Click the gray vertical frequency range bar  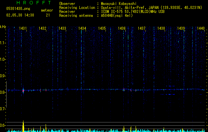click(6, 94)
